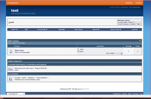Click the Log Out link

[x=135, y=29]
